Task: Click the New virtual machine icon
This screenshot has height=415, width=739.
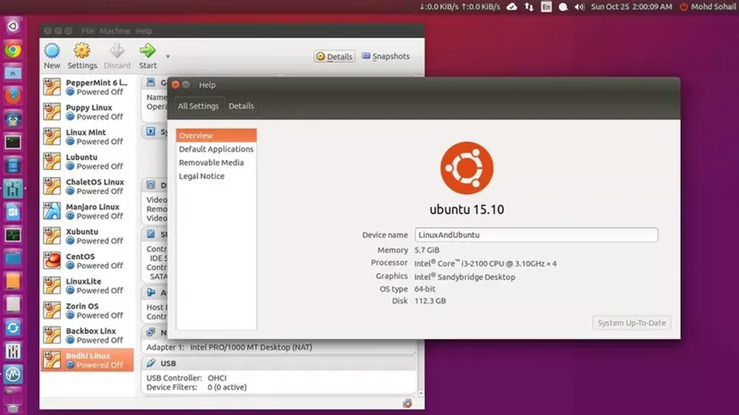Action: (x=52, y=51)
